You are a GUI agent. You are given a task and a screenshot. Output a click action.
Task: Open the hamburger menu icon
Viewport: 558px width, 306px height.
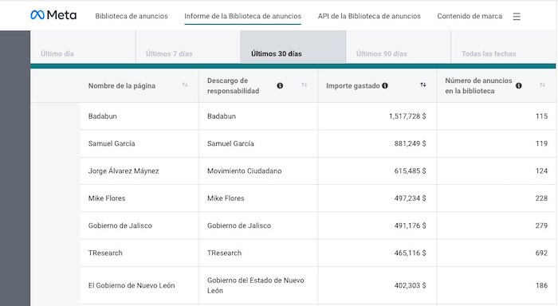tap(517, 17)
